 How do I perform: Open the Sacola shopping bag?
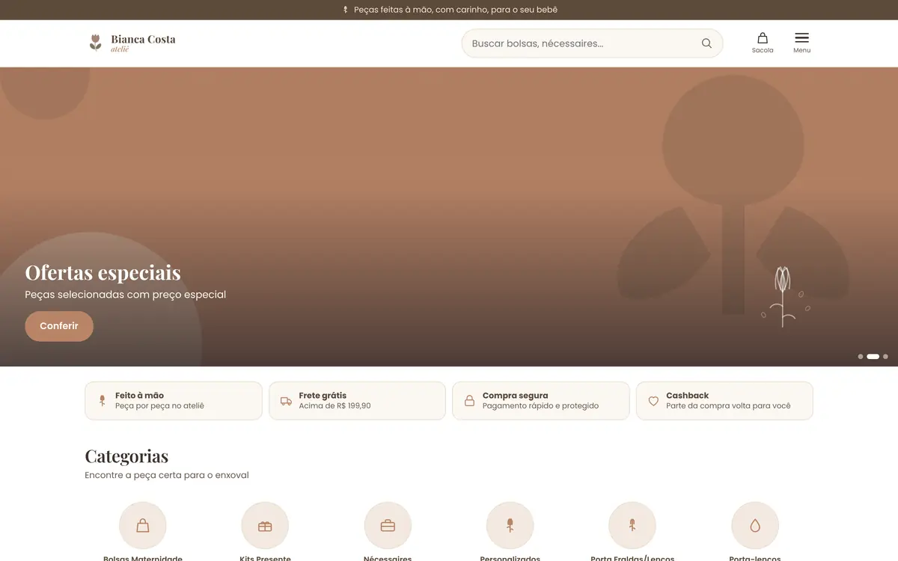[763, 43]
